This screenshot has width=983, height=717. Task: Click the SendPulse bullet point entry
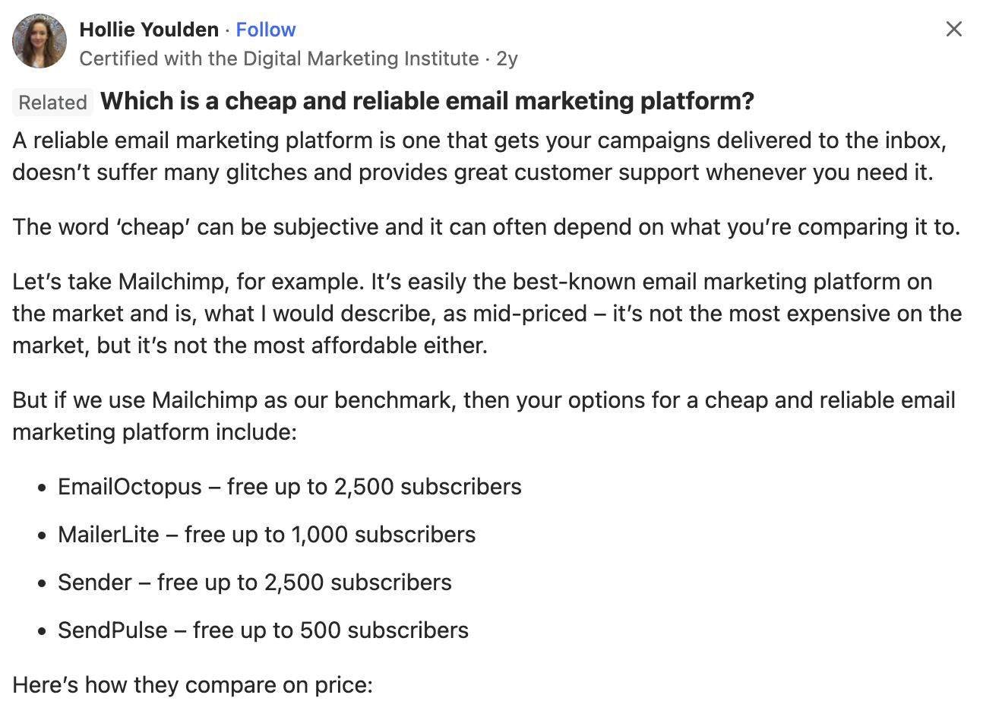pyautogui.click(x=263, y=630)
